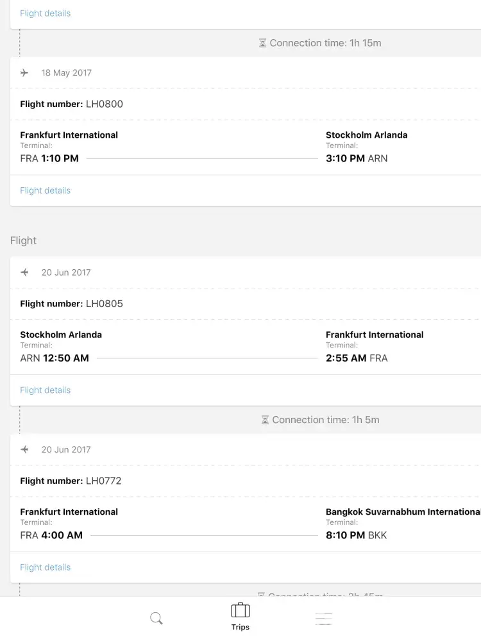481x641 pixels.
Task: Click the plane icon beside 18 May 2017
Action: 24,73
